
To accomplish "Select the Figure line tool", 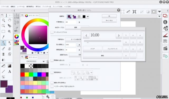I will click(x=3, y=72).
